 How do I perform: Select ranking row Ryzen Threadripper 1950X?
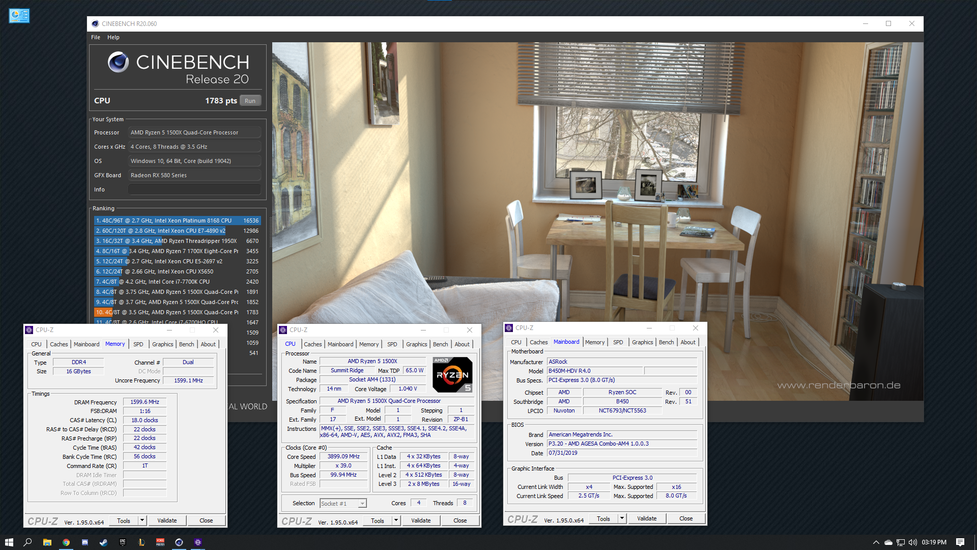click(178, 241)
